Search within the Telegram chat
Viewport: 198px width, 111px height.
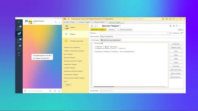pyautogui.click(x=56, y=22)
